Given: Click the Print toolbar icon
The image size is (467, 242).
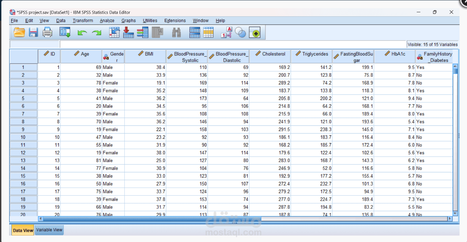Looking at the screenshot, I should [x=47, y=32].
